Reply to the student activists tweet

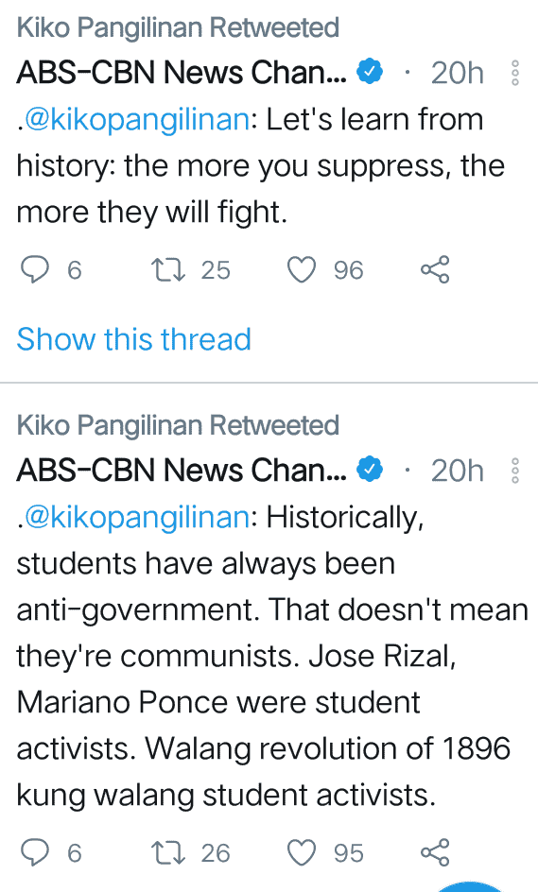pyautogui.click(x=35, y=852)
